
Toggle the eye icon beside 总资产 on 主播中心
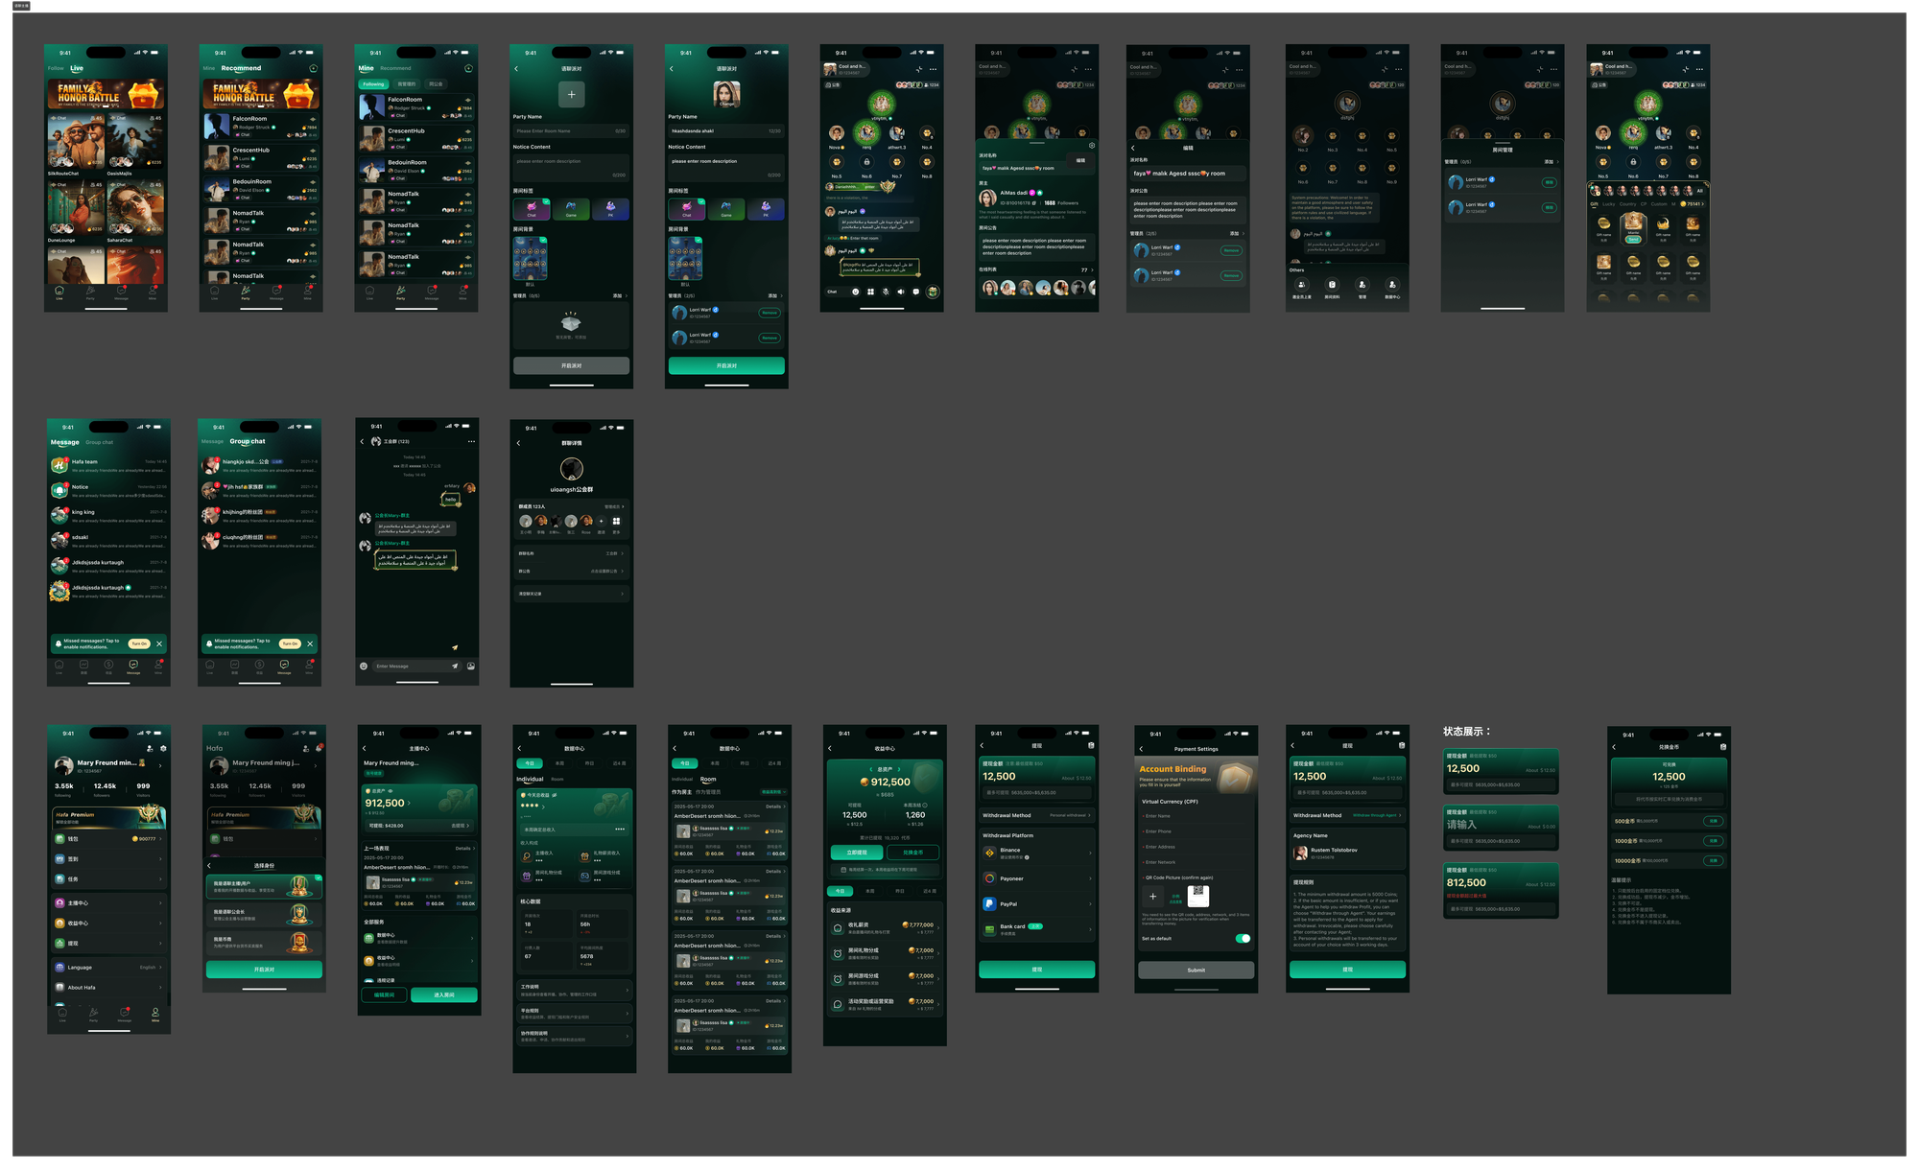389,791
